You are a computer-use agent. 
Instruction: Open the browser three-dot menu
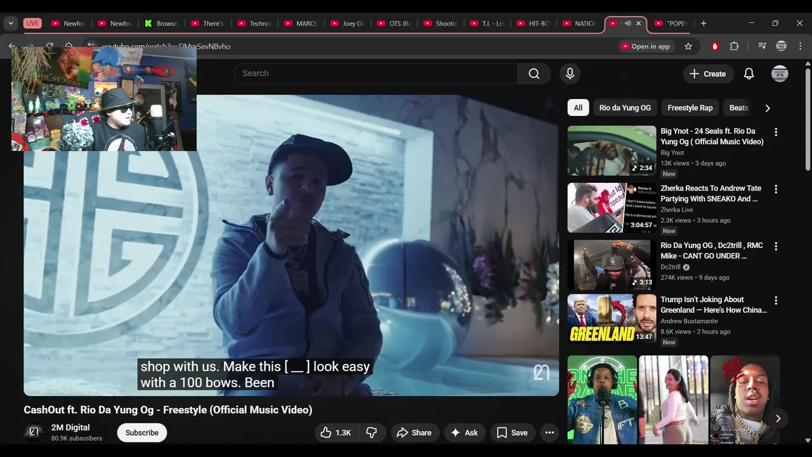coord(801,46)
